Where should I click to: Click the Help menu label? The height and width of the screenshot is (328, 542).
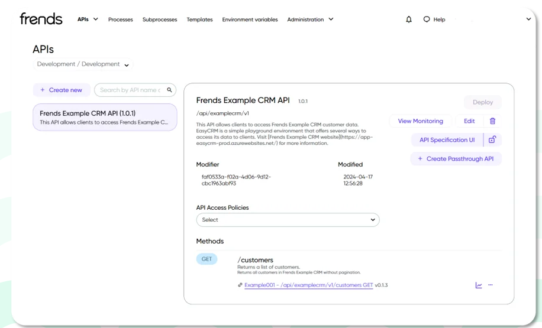click(439, 20)
